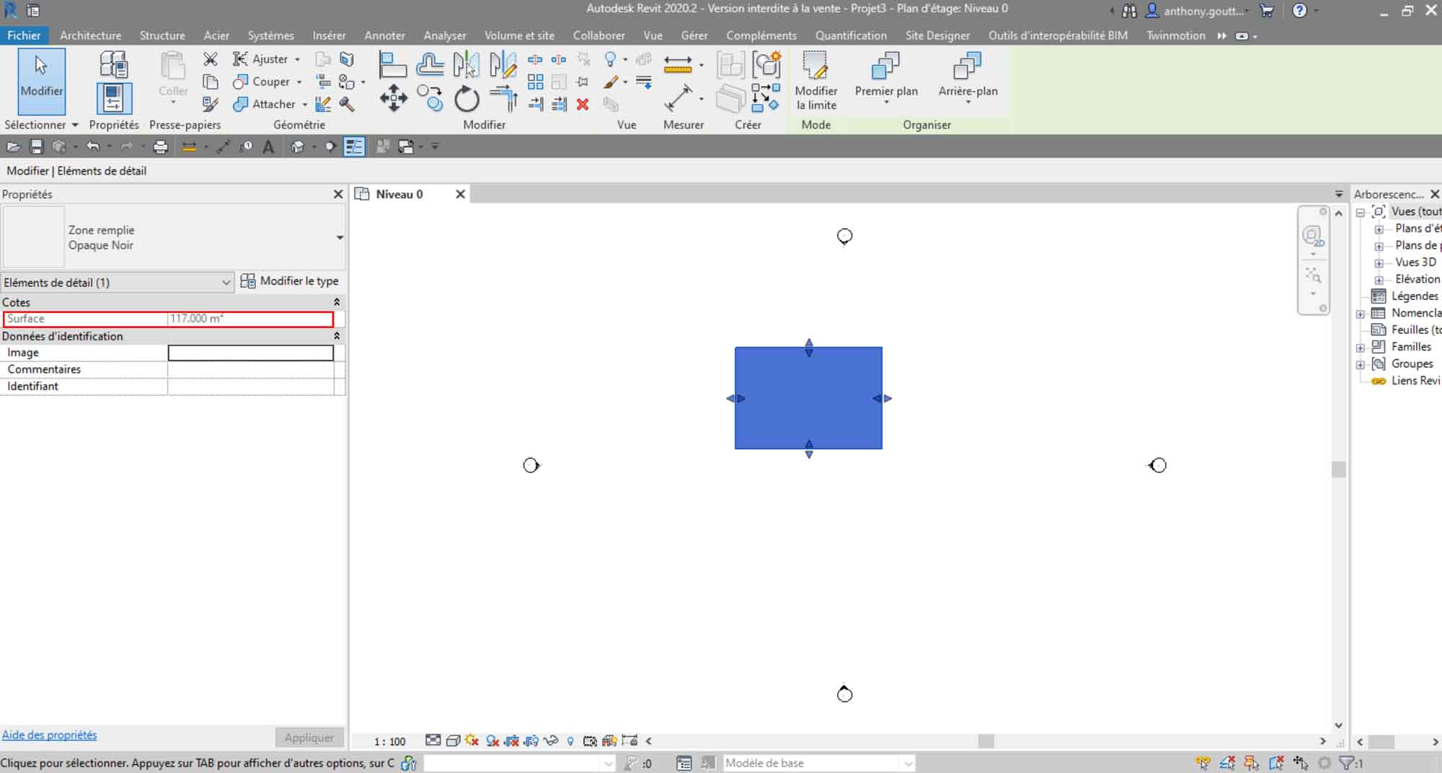Click Modifier la limite button

[815, 81]
